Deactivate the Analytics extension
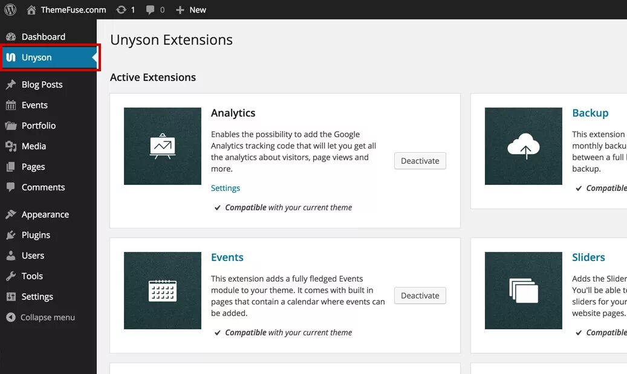This screenshot has width=627, height=374. pos(420,161)
